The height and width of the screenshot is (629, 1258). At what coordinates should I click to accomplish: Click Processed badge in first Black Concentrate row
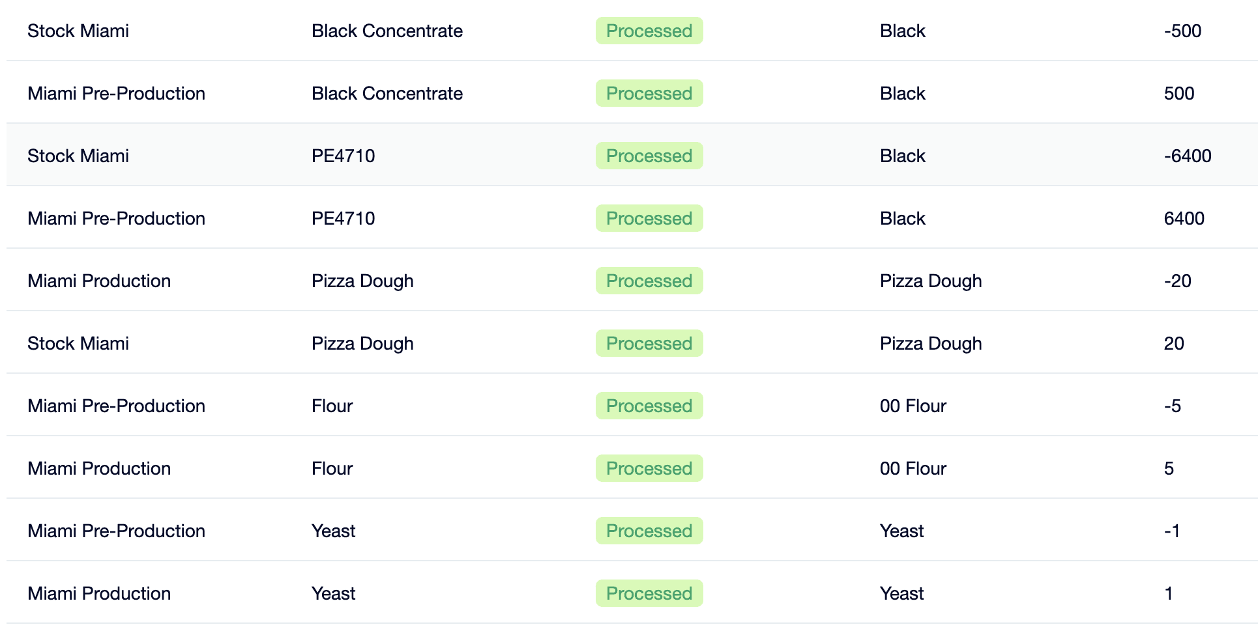pyautogui.click(x=649, y=31)
